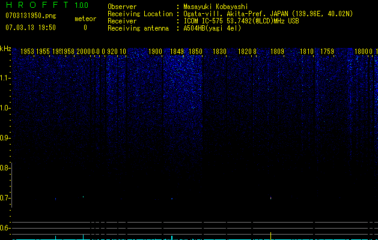
Task: Select the file name 0703131950.png
Action: point(31,16)
